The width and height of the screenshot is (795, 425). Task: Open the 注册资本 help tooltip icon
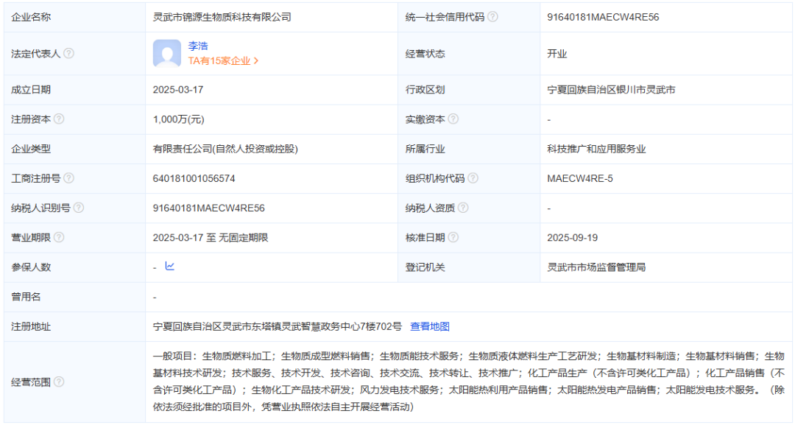click(59, 119)
